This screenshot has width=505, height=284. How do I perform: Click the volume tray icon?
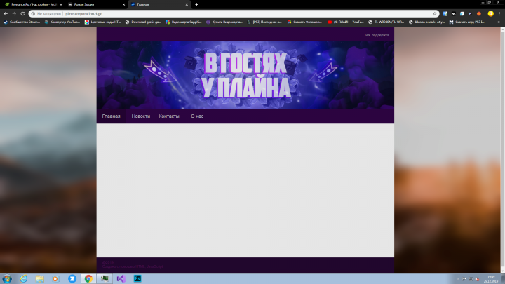478,279
